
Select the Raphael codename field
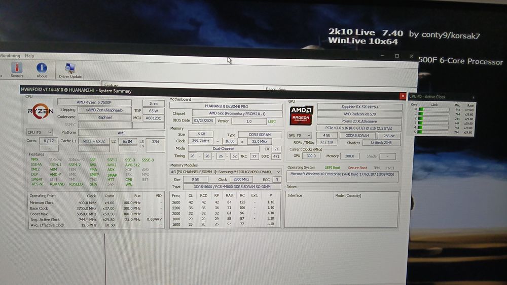coord(105,117)
